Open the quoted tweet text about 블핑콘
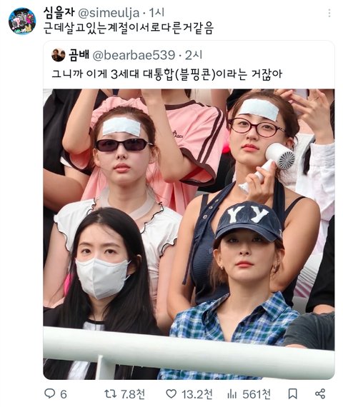 coord(167,74)
